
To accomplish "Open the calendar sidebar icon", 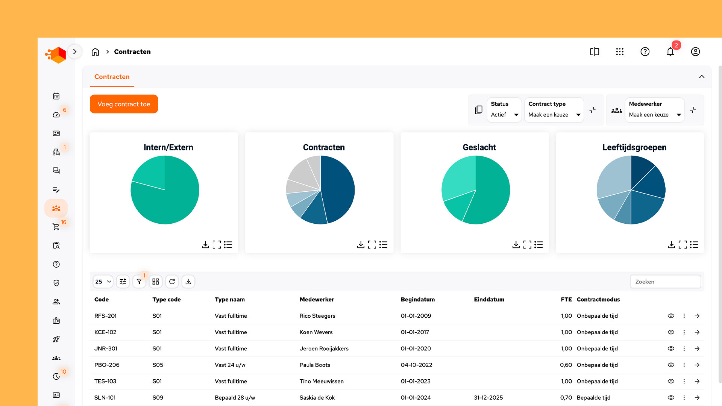I will [x=56, y=96].
